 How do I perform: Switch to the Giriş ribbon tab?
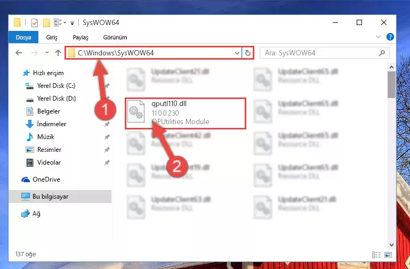click(52, 37)
